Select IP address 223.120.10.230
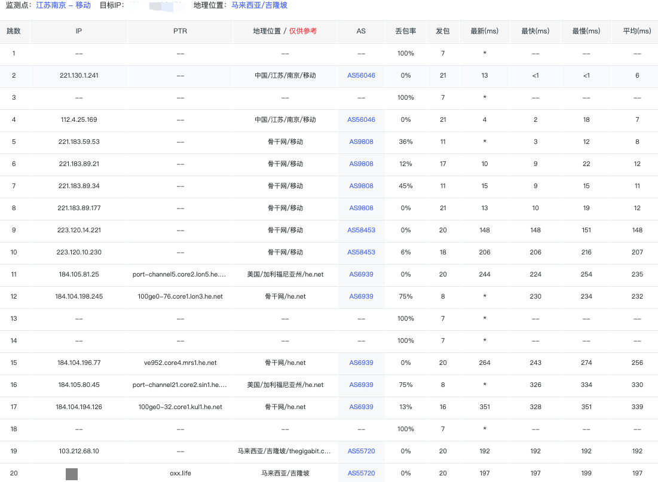658x482 pixels. pos(79,252)
